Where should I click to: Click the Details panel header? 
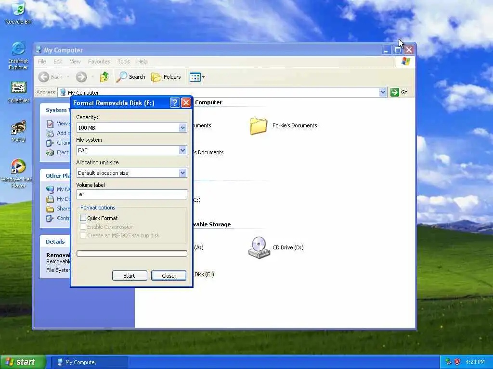(x=55, y=242)
